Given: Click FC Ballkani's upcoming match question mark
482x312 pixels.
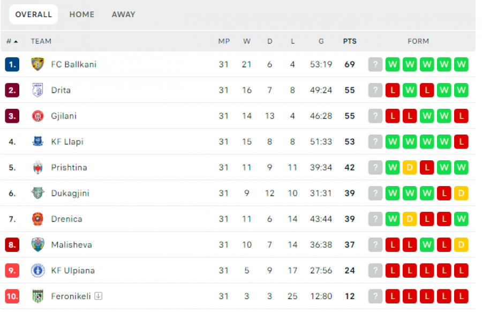Looking at the screenshot, I should pos(375,64).
